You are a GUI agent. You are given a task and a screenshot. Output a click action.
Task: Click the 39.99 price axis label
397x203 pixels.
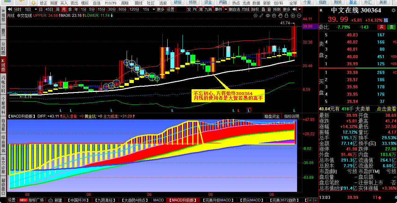[307, 26]
